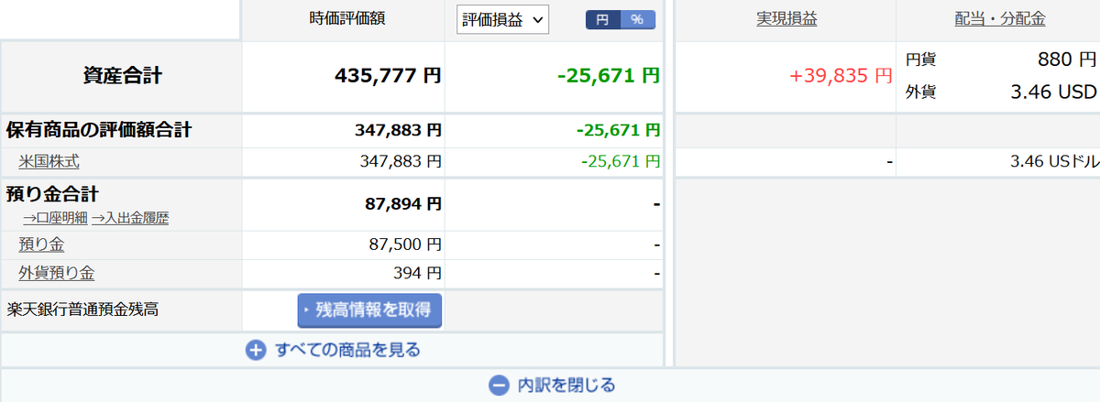Image resolution: width=1100 pixels, height=402 pixels.
Task: Click the plus icon beside すべての商品を見る
Action: tap(256, 350)
